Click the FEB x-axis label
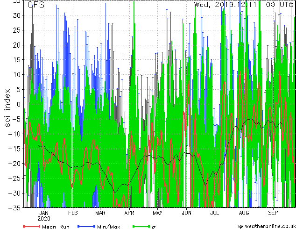 (73, 213)
